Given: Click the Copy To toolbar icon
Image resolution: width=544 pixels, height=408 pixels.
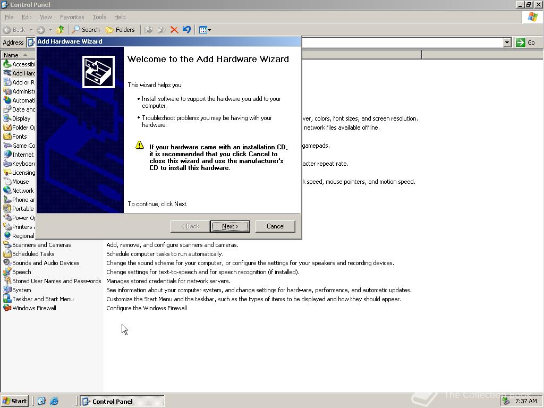Looking at the screenshot, I should (x=161, y=30).
